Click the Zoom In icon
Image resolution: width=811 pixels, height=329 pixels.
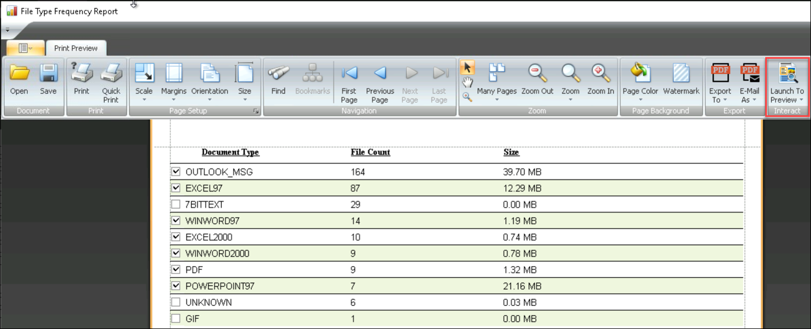pos(601,72)
